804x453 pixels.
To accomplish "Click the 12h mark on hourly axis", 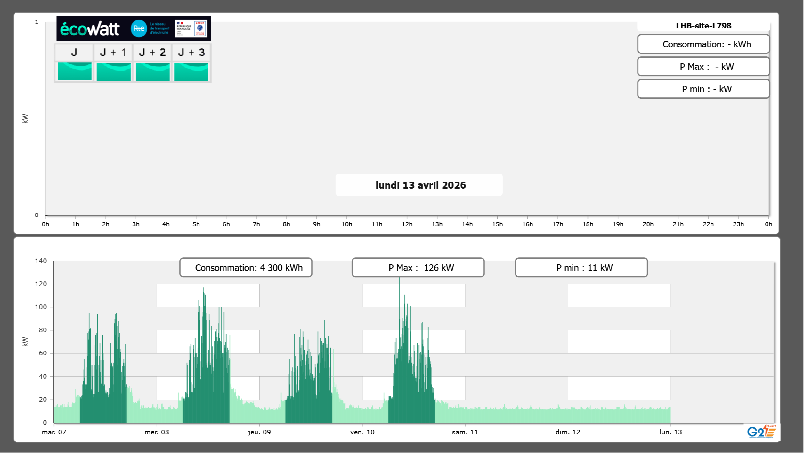I will pyautogui.click(x=407, y=224).
